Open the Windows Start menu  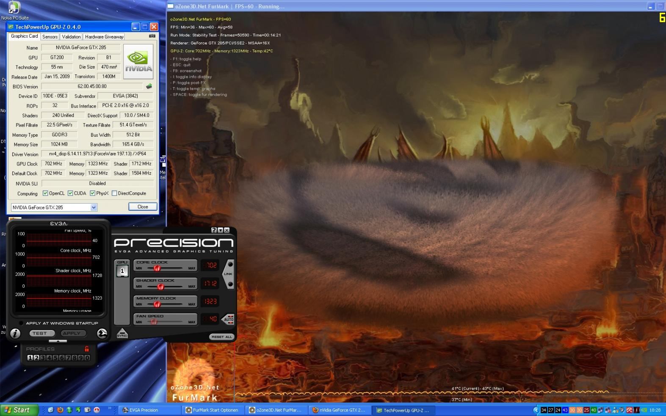click(x=19, y=410)
